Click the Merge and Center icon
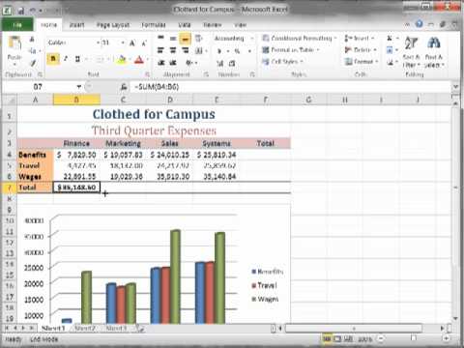Viewport: 464px width, 348px height. [x=199, y=50]
